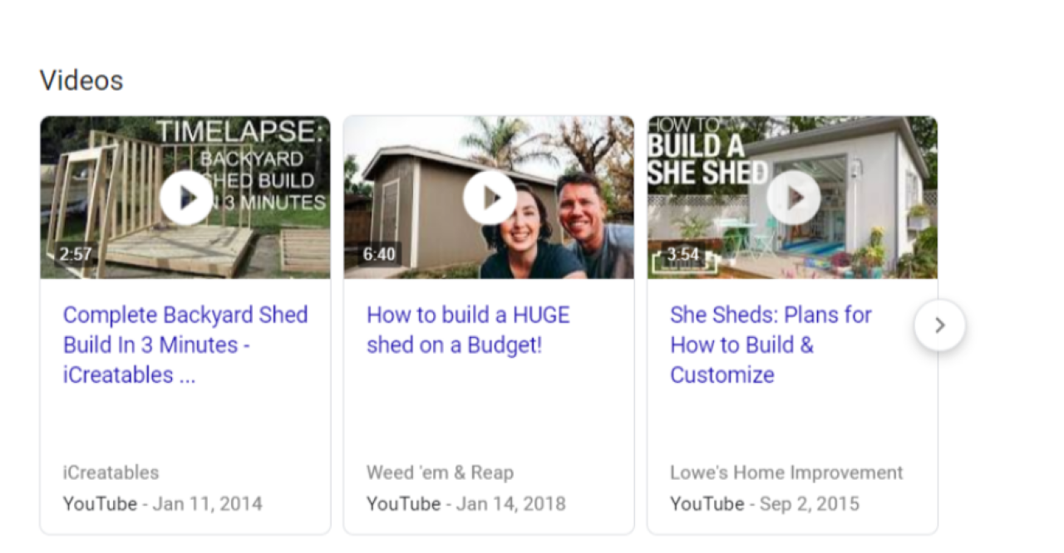Screen dimensions: 1064x553
Task: Click the Videos section heading
Action: (81, 81)
